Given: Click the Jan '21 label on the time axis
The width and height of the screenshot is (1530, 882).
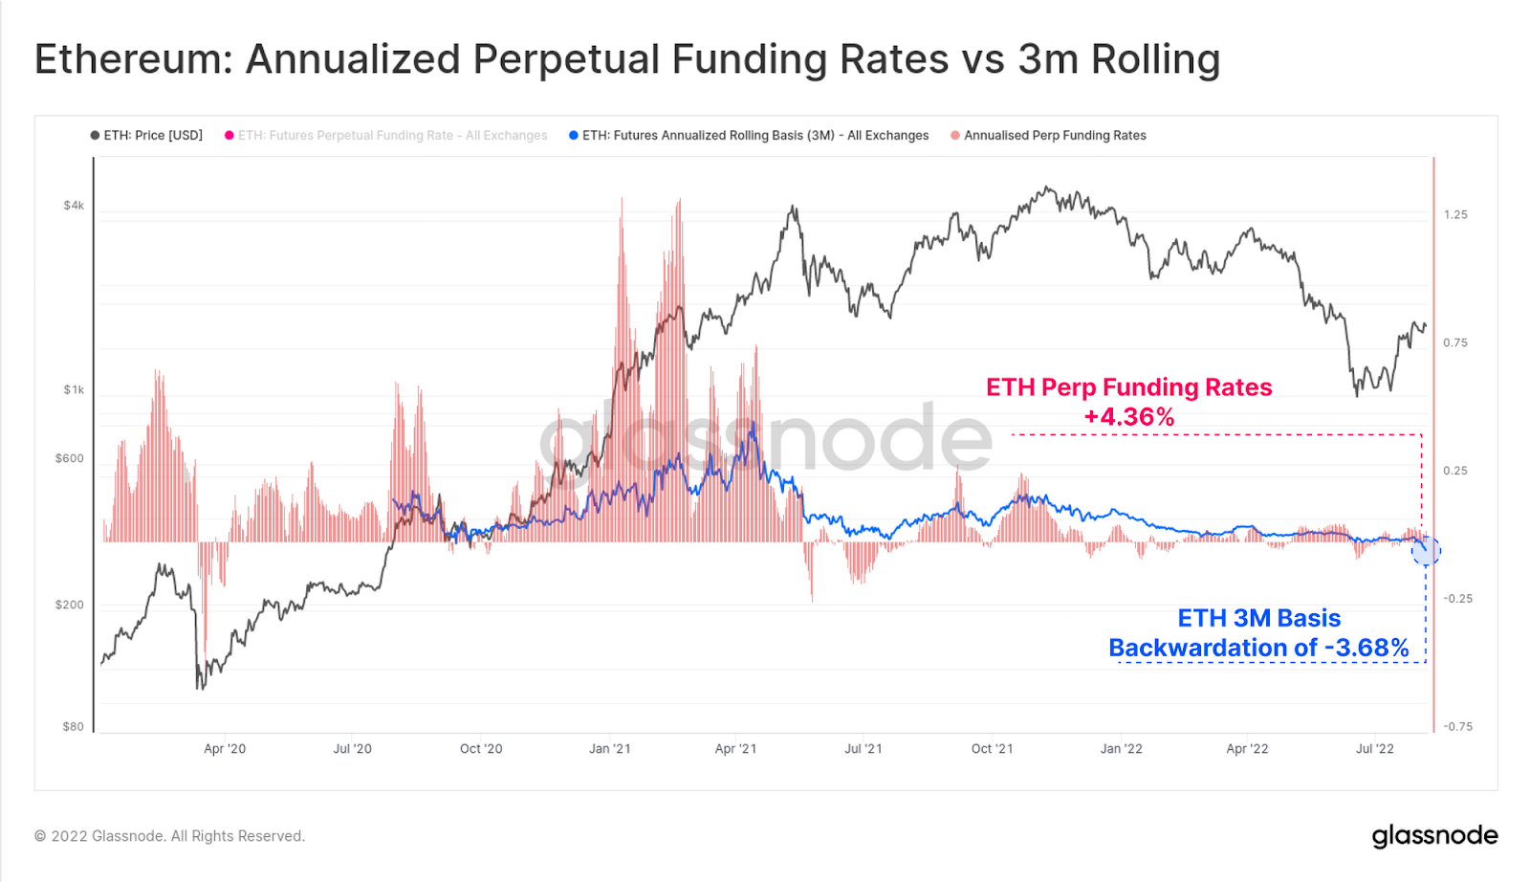Looking at the screenshot, I should point(610,748).
